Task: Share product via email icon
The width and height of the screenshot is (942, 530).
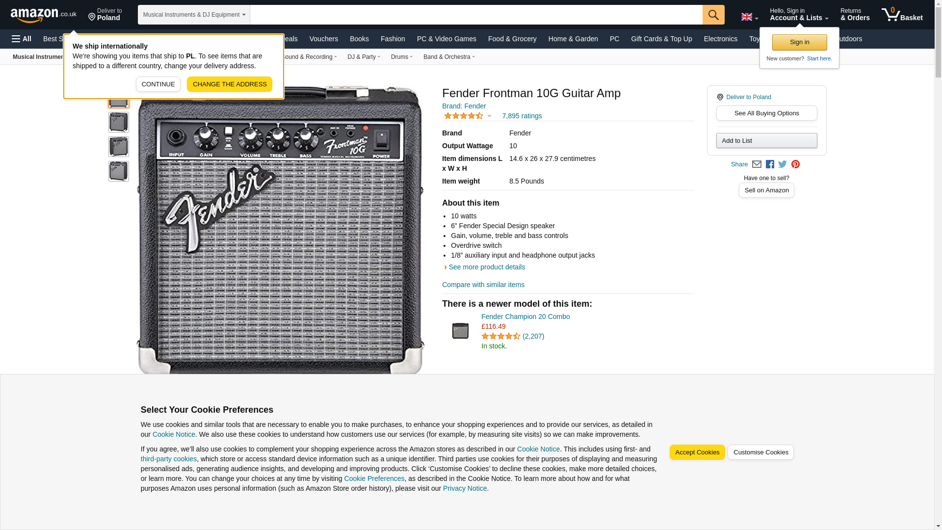Action: pos(757,164)
